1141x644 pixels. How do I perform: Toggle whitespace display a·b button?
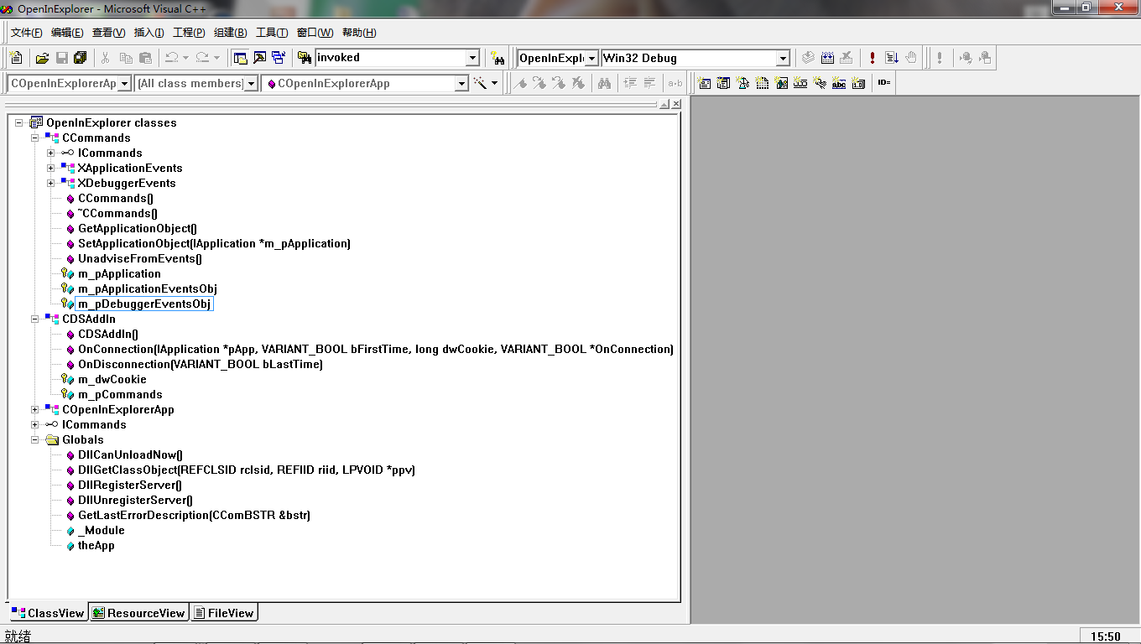[x=675, y=83]
